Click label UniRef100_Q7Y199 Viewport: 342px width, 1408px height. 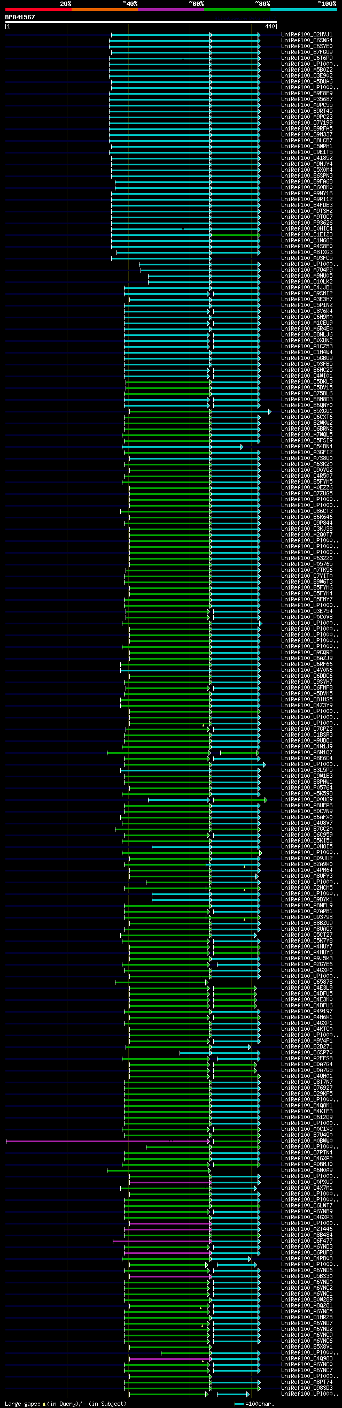307,123
